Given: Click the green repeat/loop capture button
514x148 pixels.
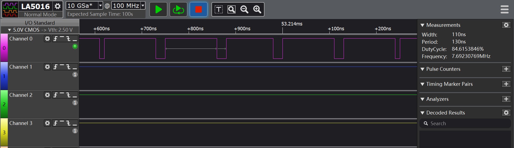Looking at the screenshot, I should 178,10.
